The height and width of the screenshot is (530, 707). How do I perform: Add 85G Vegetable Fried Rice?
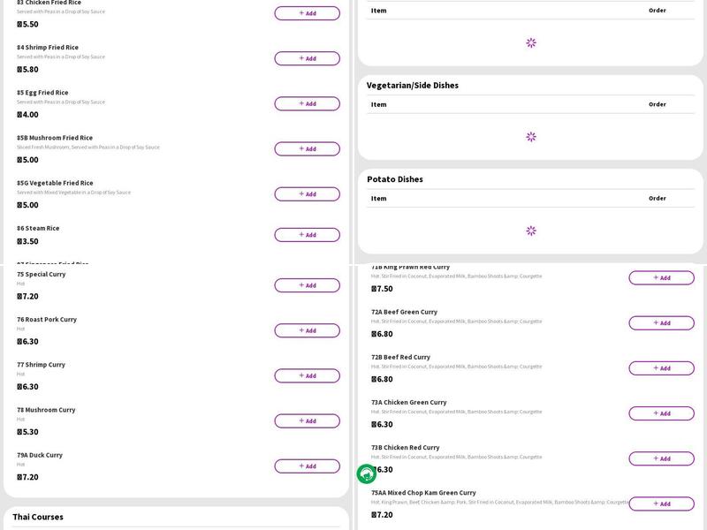[x=307, y=193]
